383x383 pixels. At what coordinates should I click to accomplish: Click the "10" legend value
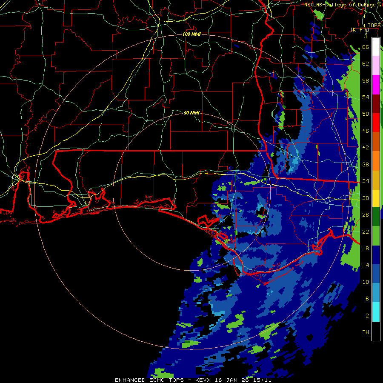[x=366, y=282]
